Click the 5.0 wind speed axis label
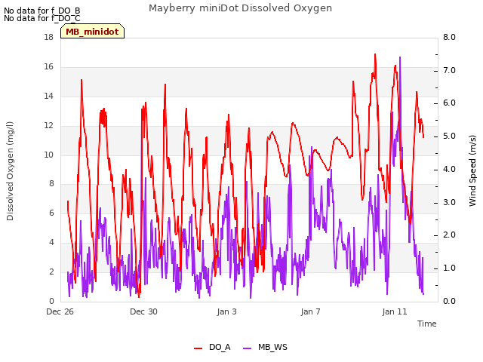The image size is (483, 362). point(450,136)
